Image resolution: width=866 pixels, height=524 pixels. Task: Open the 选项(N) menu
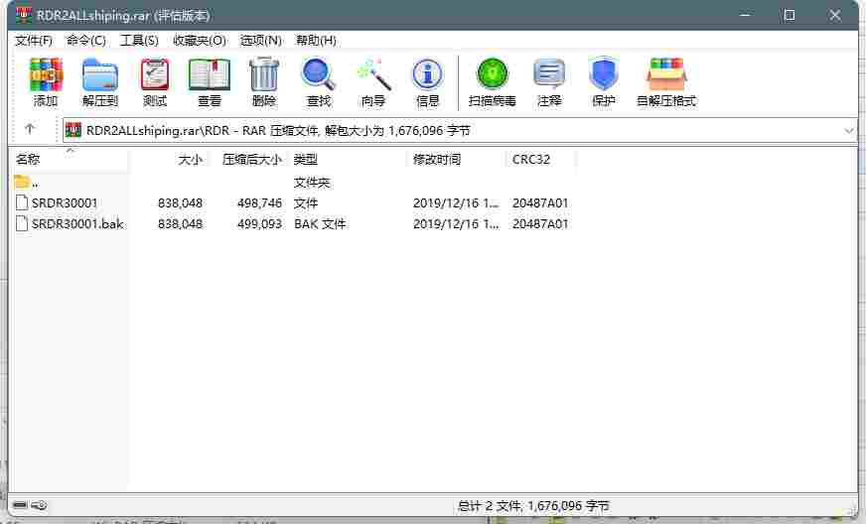tap(260, 41)
